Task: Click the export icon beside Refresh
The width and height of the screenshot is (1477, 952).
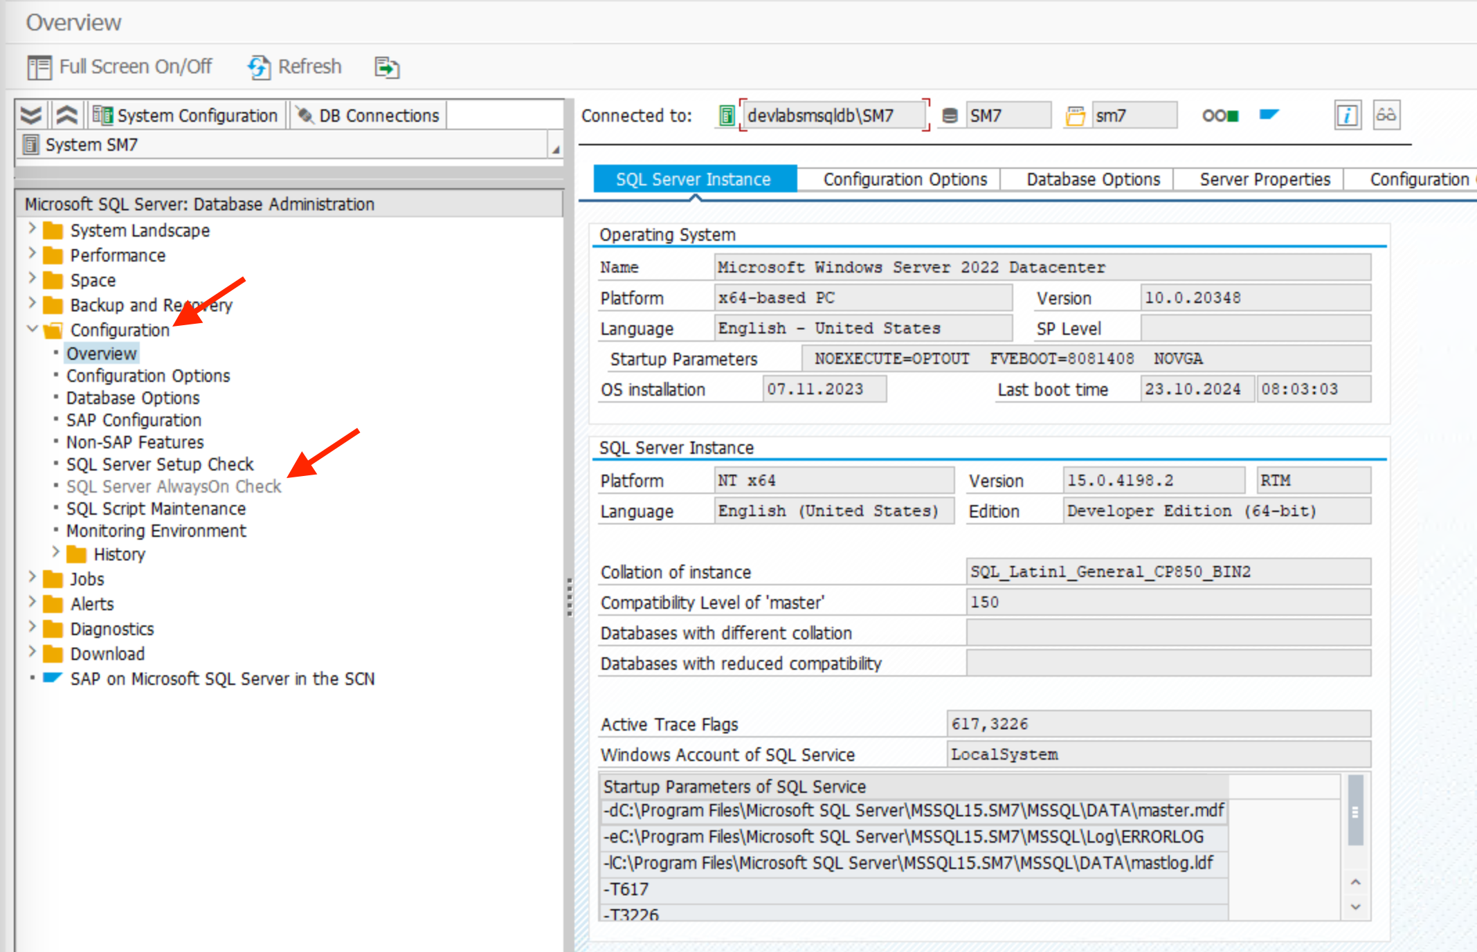Action: [387, 67]
